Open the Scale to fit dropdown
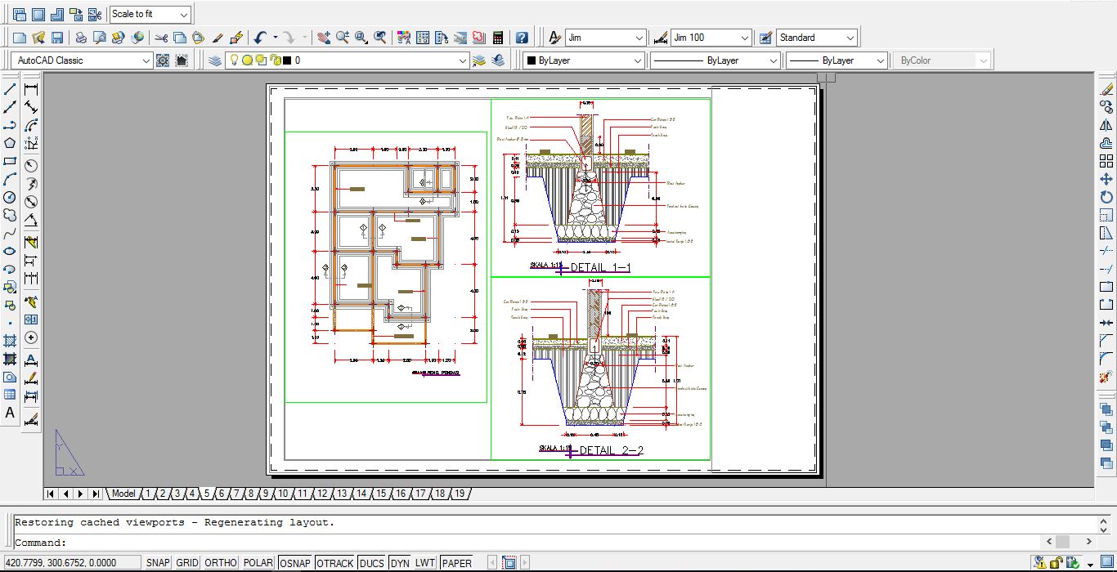Screen dimensions: 1117x572 [183, 15]
